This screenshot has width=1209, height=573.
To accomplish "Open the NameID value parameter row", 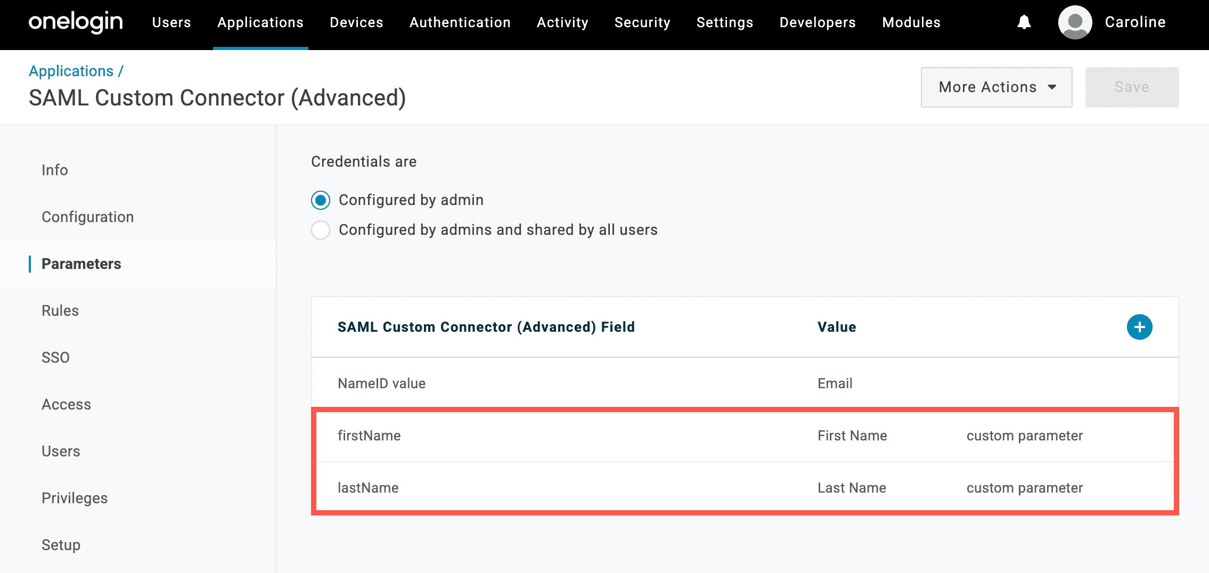I will pos(381,383).
